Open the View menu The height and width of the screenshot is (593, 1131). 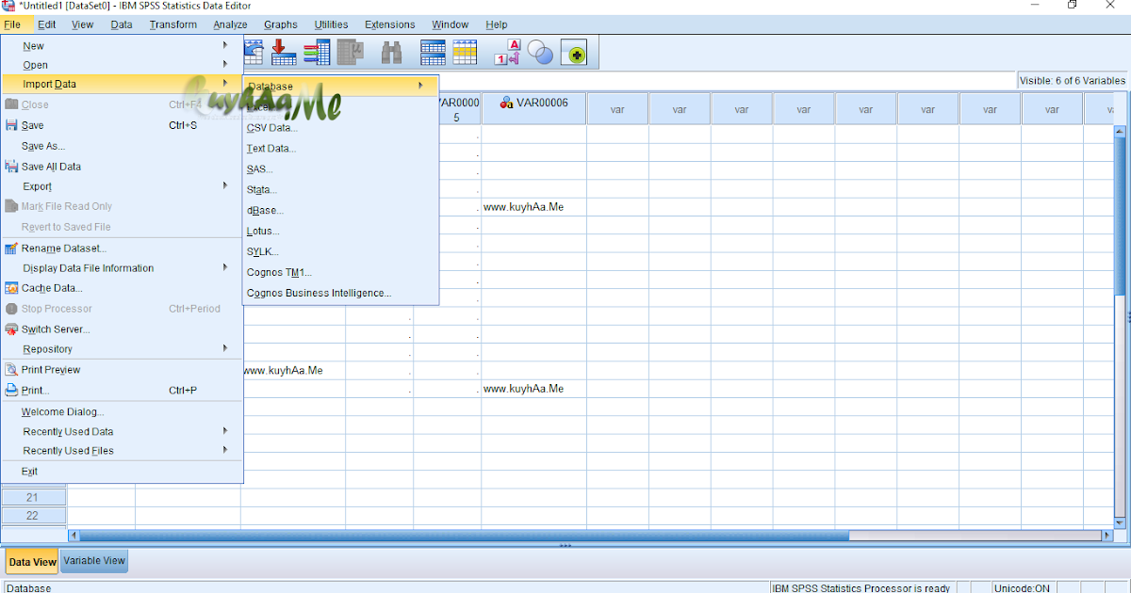coord(83,24)
